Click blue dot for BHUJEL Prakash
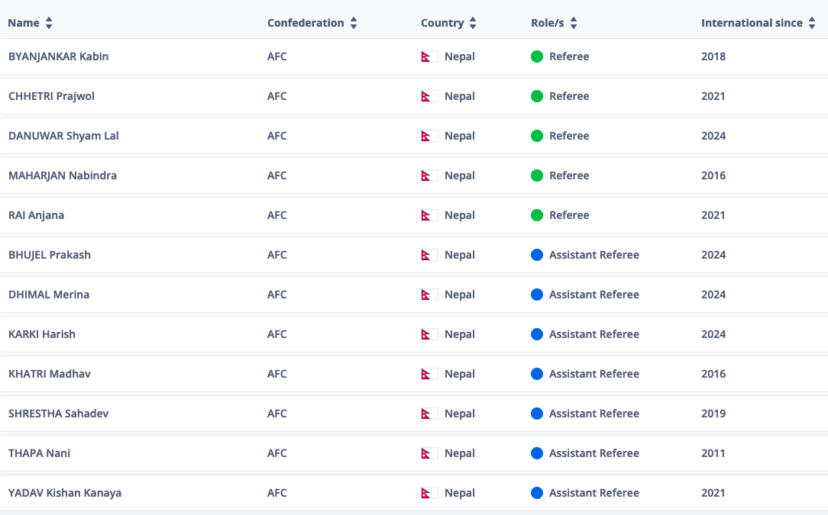Viewport: 828px width, 515px height. pos(537,255)
